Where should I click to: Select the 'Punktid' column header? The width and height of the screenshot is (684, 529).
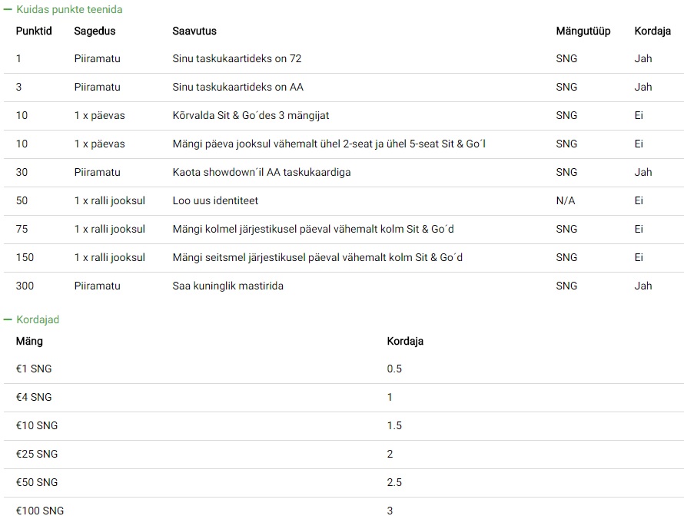click(34, 31)
